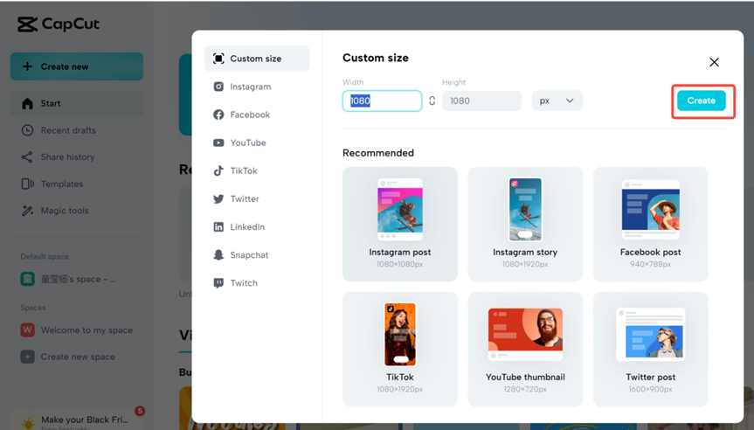Screen dimensions: 754x430
Task: Click the Create button in dialog
Action: [701, 101]
